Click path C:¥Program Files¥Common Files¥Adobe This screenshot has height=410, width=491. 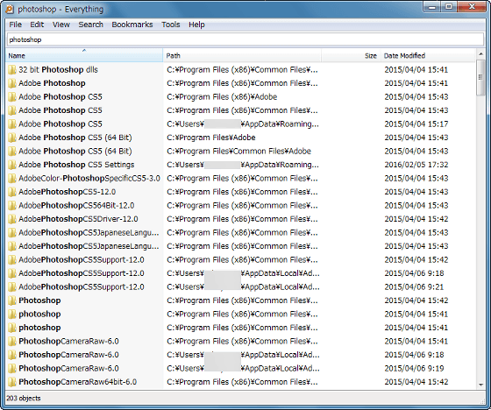[238, 152]
